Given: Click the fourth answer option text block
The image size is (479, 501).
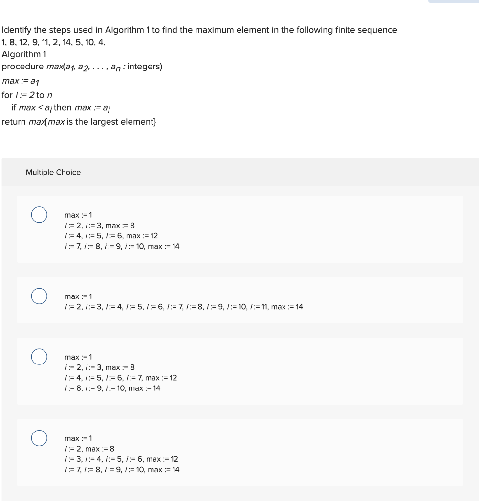Looking at the screenshot, I should [121, 454].
